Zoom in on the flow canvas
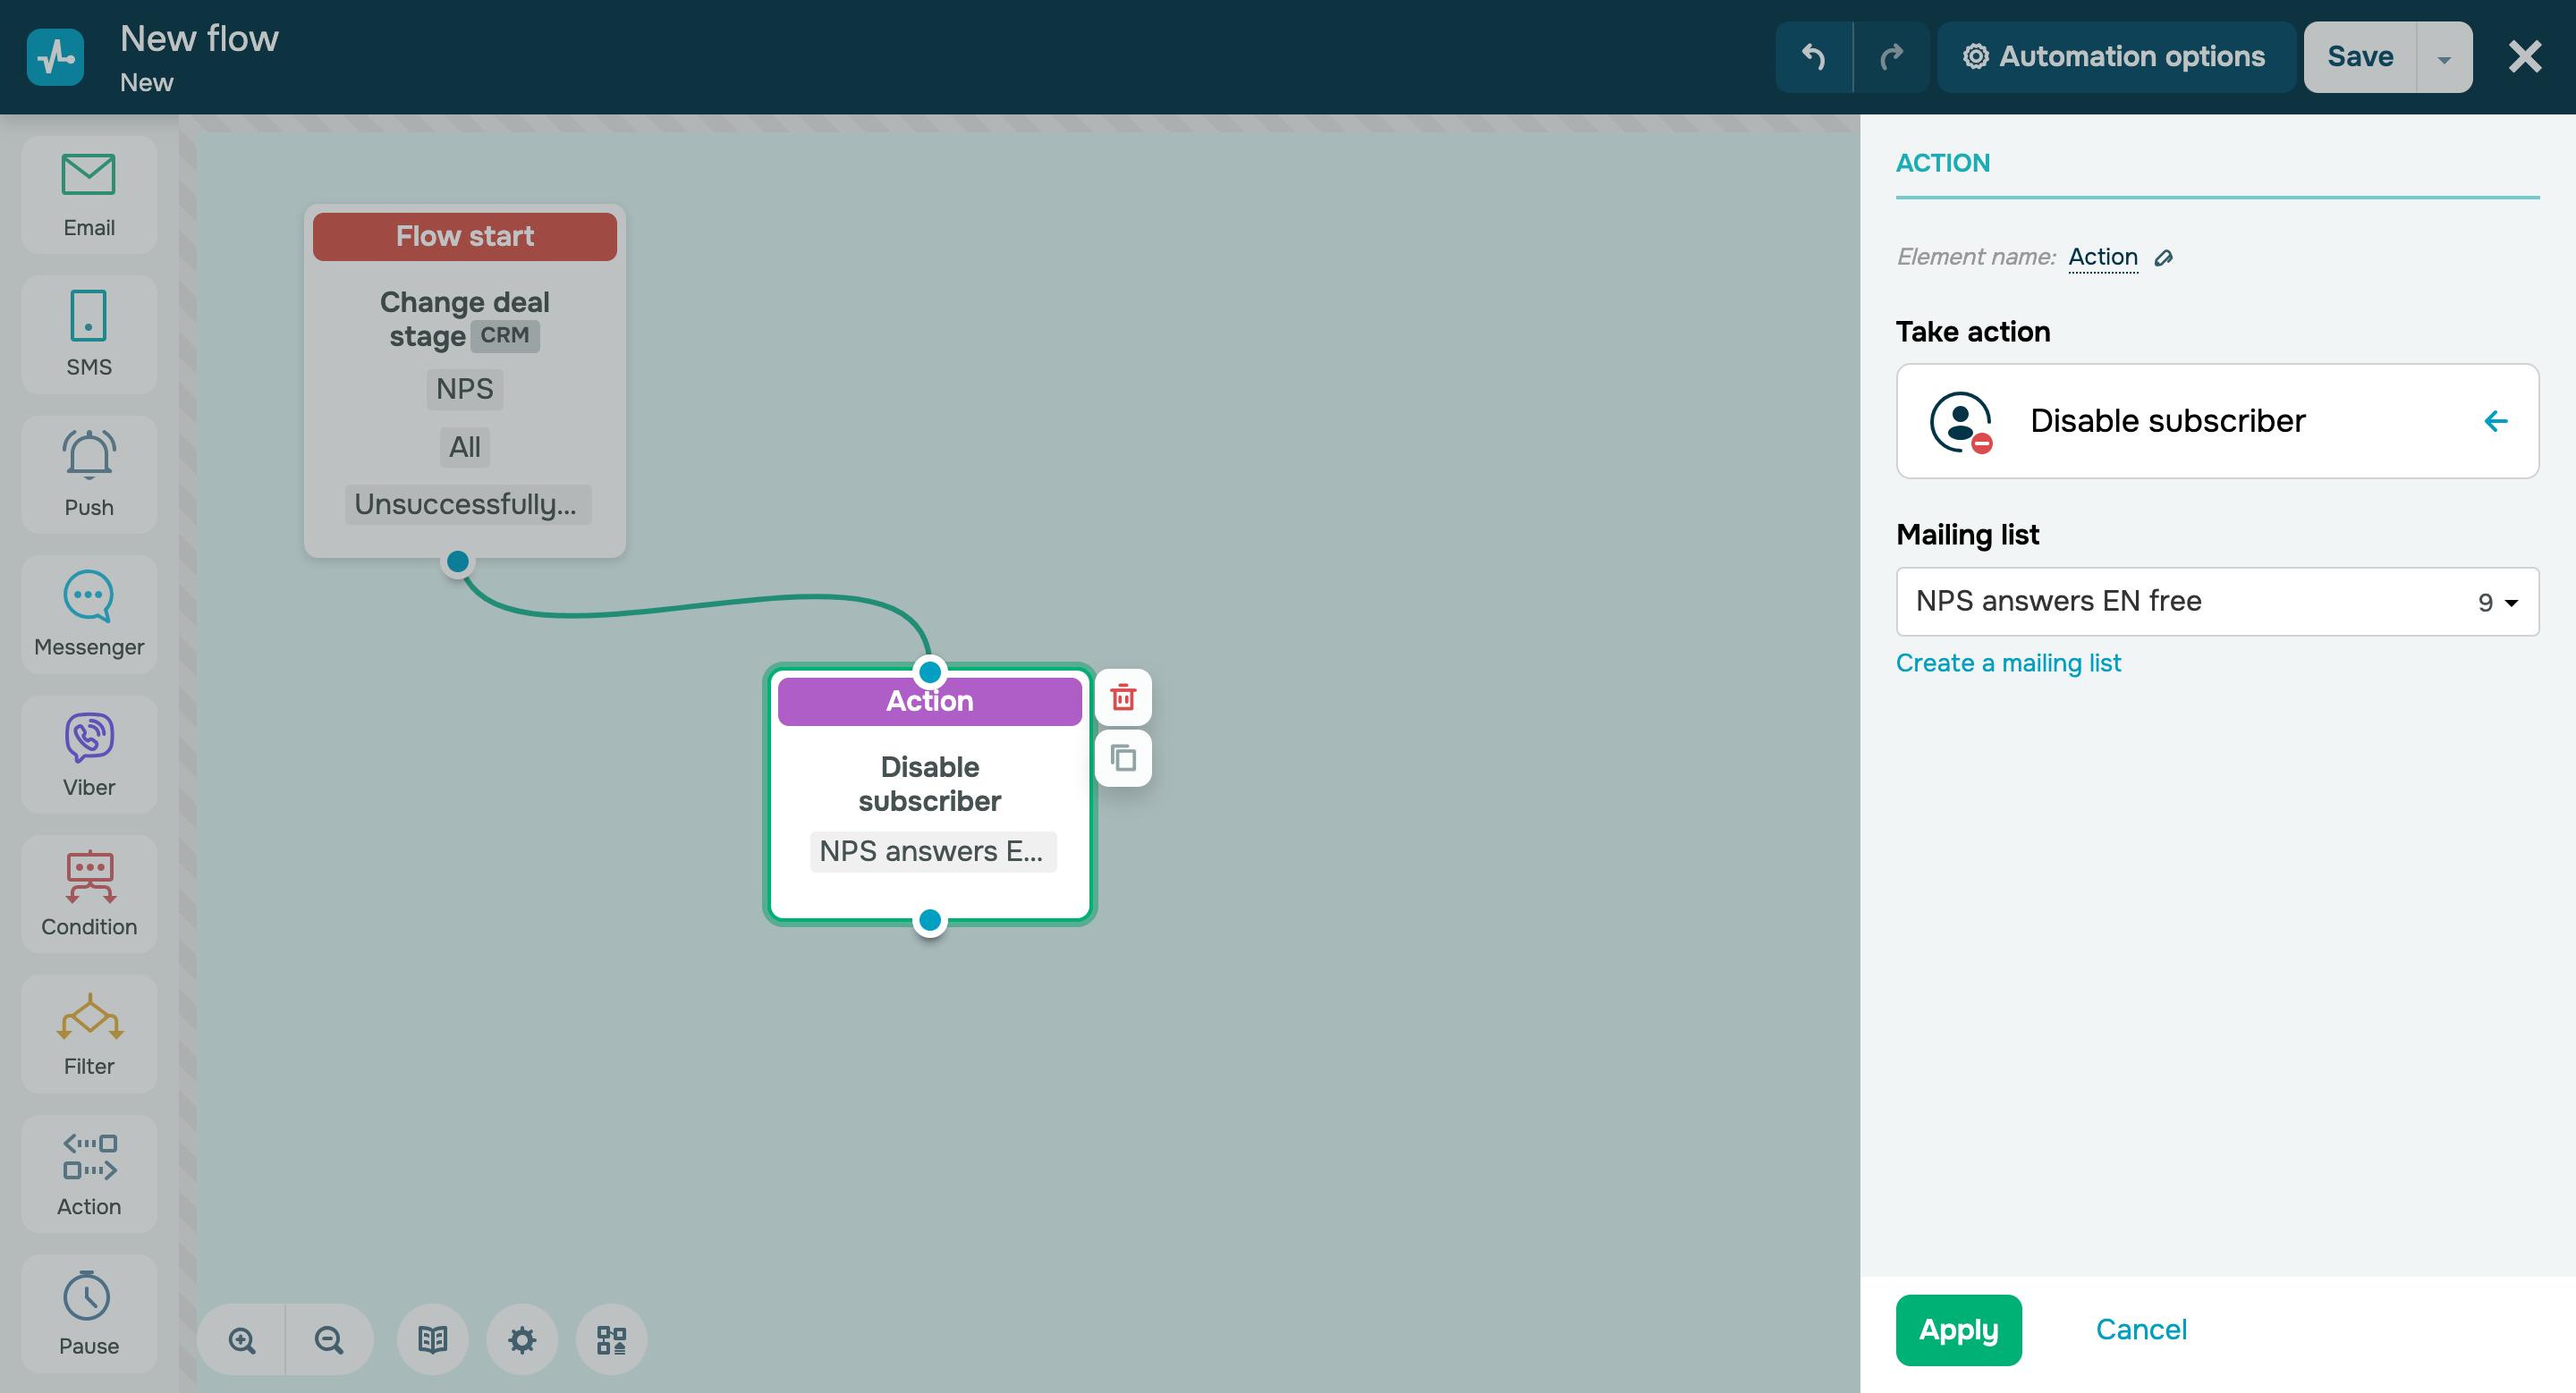This screenshot has width=2576, height=1393. pos(241,1339)
